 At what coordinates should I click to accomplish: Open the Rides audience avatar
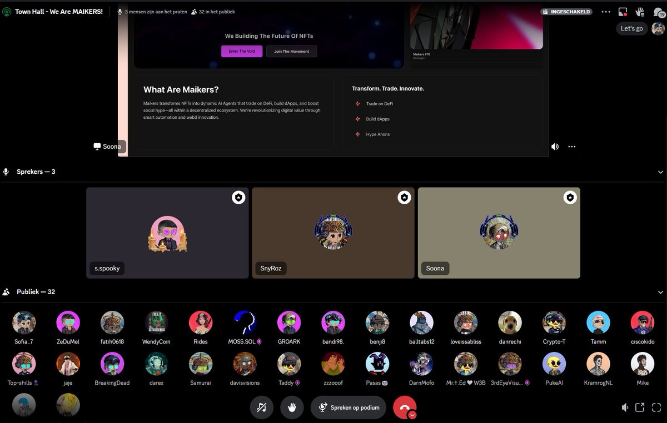(x=201, y=323)
